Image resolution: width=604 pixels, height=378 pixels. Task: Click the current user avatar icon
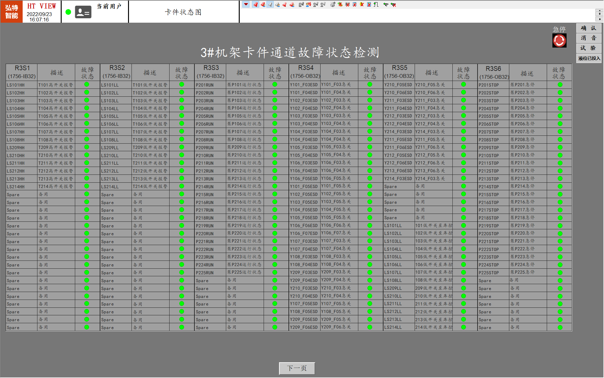pos(83,11)
